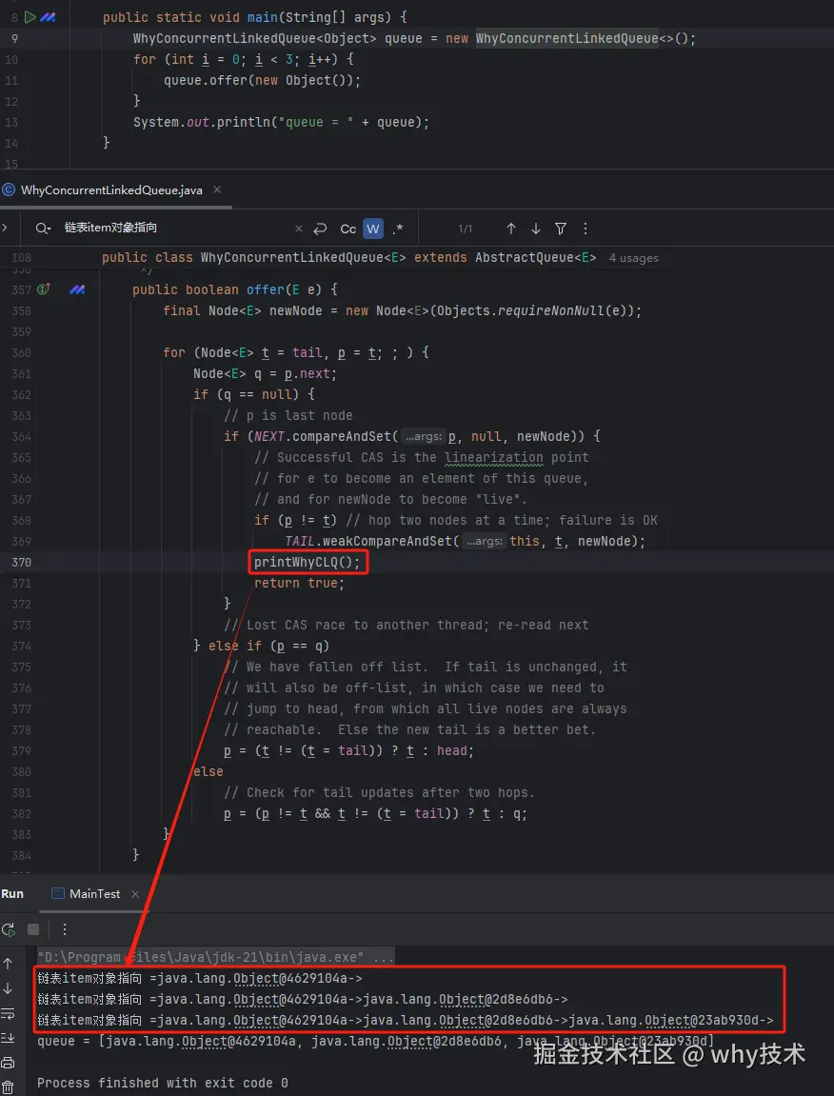Screen dimensions: 834x1096
Task: Click 'AbstractQueue<E>' in the class header
Action: [535, 258]
